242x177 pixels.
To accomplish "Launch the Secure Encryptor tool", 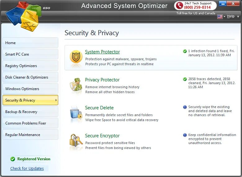I will [x=102, y=136].
